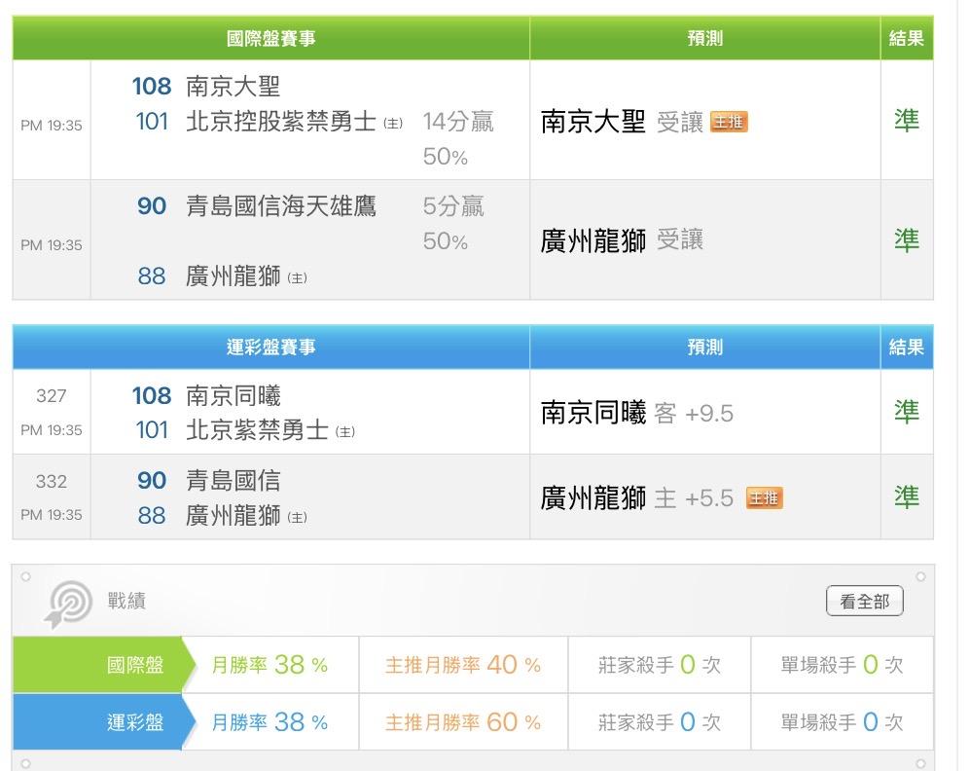Open the 南京大聖 team link
The height and width of the screenshot is (771, 970).
click(233, 87)
